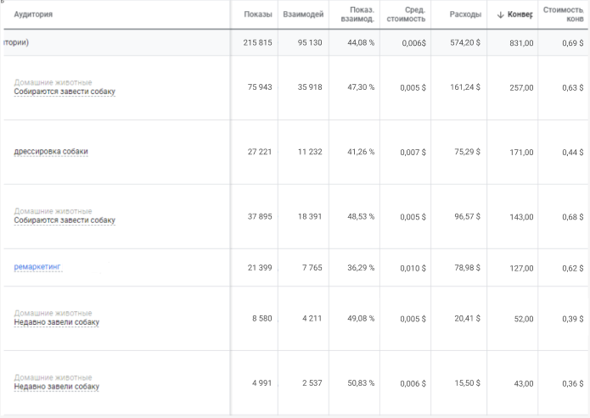Sort by the Расходы column header
The width and height of the screenshot is (590, 418).
[x=465, y=14]
